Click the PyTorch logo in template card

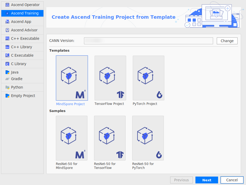[x=159, y=95]
